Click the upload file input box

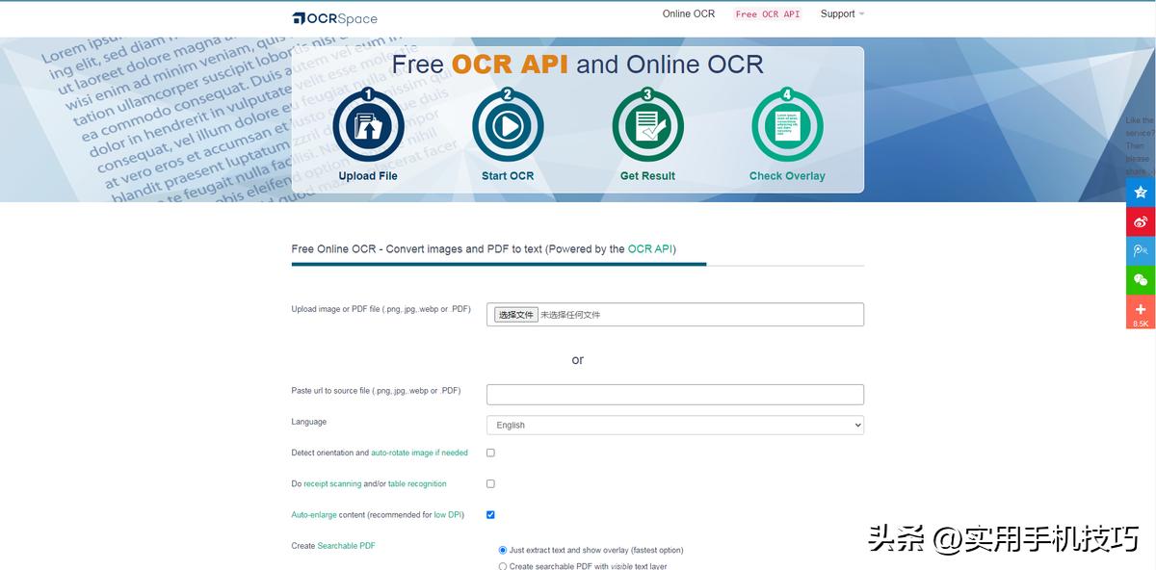[675, 315]
